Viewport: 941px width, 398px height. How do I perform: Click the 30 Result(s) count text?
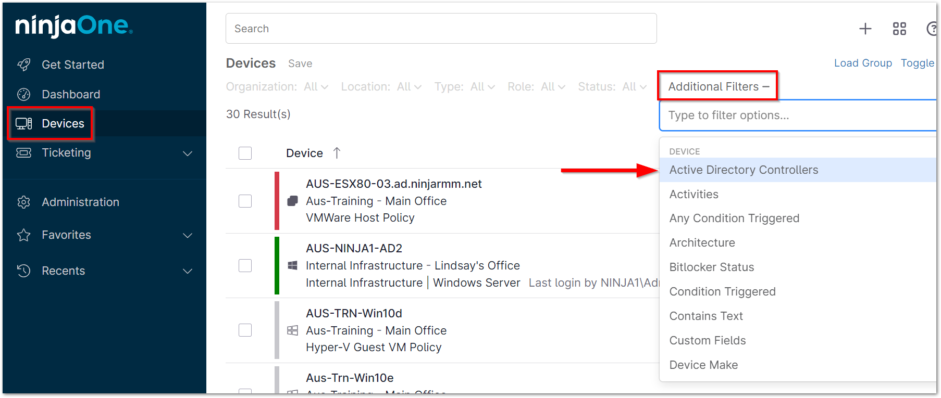258,114
